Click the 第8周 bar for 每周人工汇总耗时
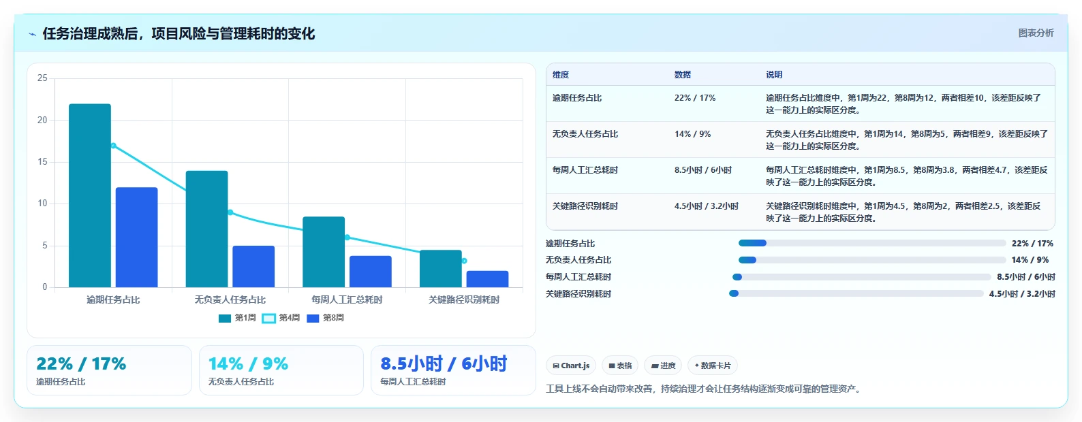The height and width of the screenshot is (422, 1082). click(x=371, y=272)
